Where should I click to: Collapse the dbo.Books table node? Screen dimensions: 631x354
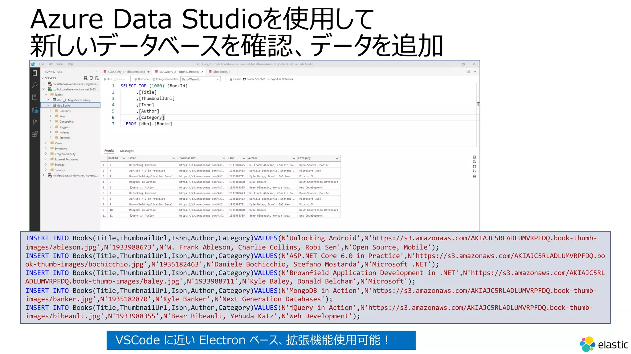(48, 105)
